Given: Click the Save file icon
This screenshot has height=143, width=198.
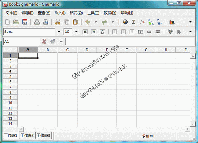Looking at the screenshot, I should (25, 22).
